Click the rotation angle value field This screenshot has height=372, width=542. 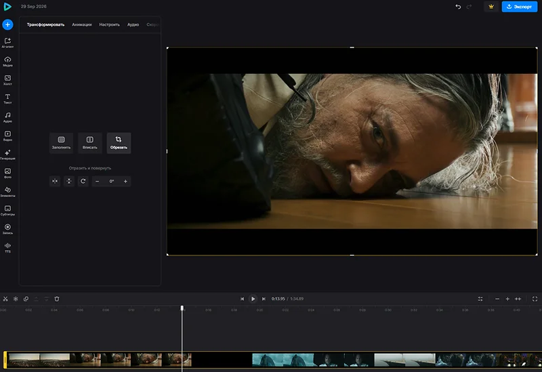point(111,181)
